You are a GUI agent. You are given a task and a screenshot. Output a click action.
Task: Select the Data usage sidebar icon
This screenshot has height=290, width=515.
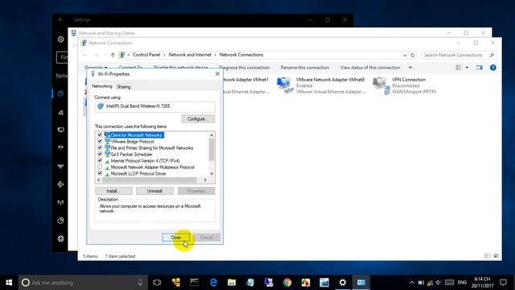pos(61,221)
